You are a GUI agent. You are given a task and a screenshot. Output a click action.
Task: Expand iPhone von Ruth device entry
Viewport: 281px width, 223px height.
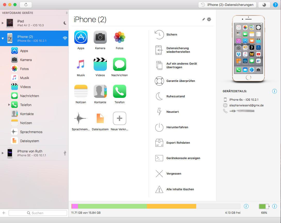tap(3, 153)
